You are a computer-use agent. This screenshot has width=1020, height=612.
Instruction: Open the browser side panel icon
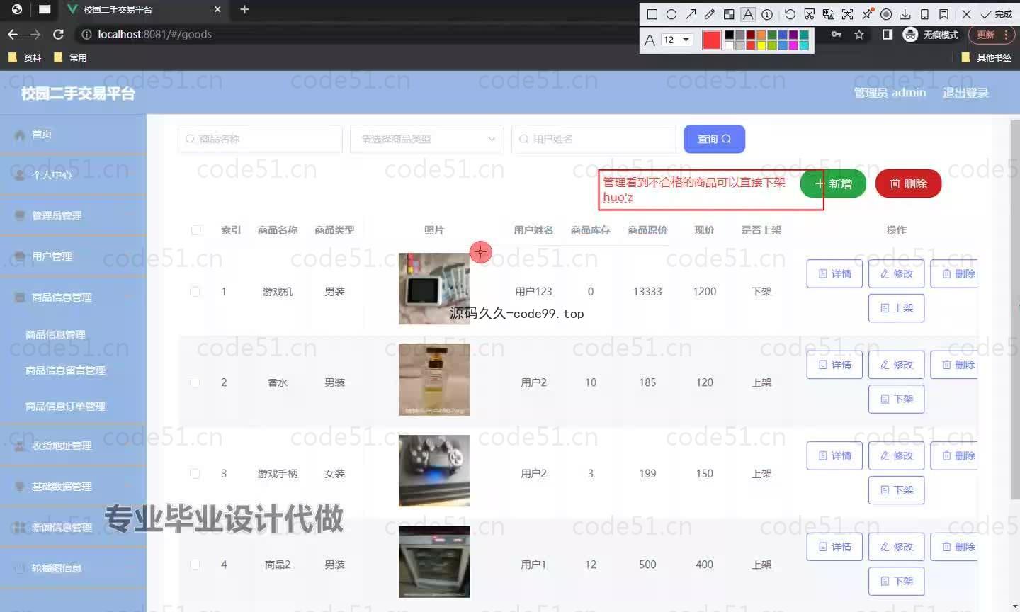point(887,34)
